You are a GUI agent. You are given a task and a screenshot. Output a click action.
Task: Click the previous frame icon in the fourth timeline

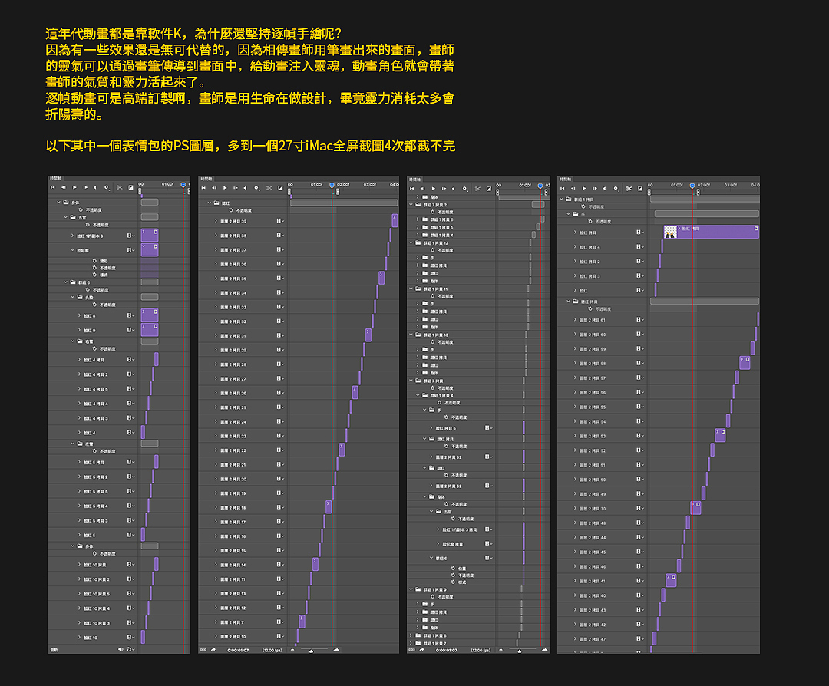pyautogui.click(x=573, y=188)
